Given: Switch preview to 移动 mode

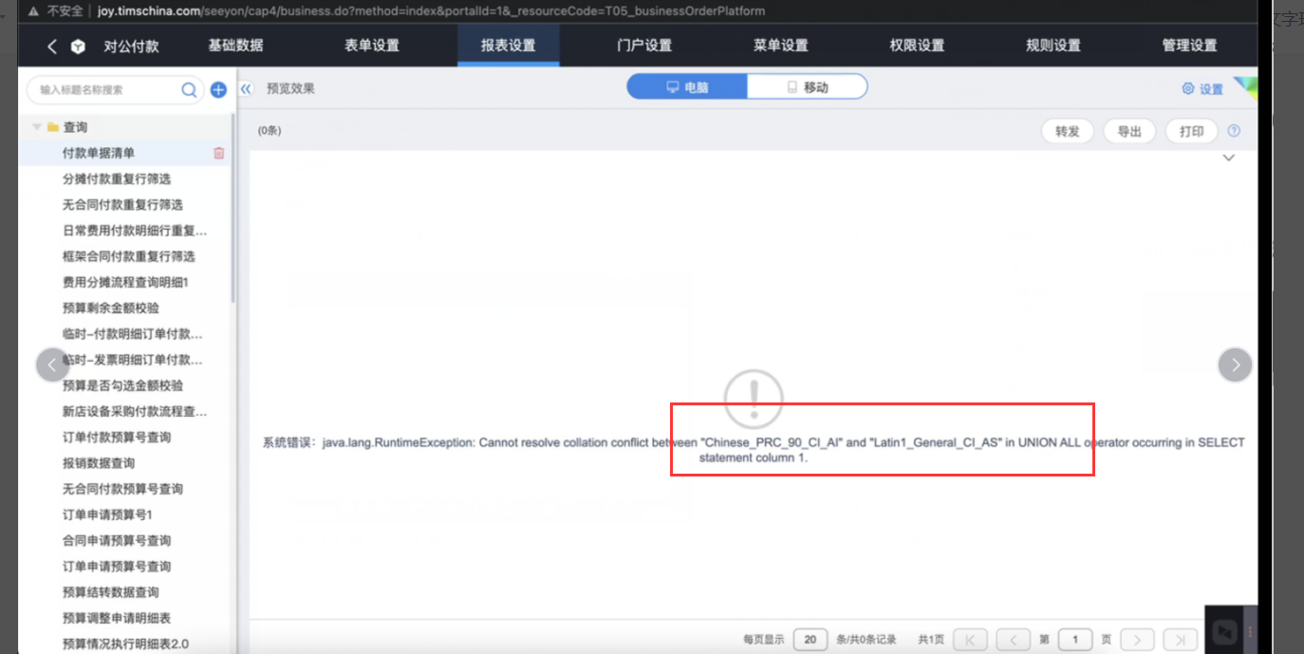Looking at the screenshot, I should 808,87.
